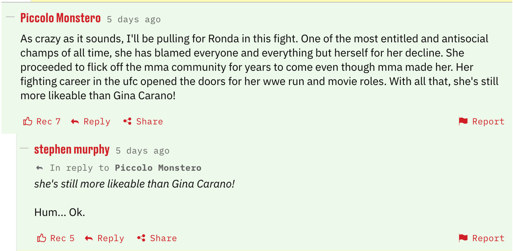Click the report flag icon on Piccolo Monstero's comment

(x=463, y=121)
